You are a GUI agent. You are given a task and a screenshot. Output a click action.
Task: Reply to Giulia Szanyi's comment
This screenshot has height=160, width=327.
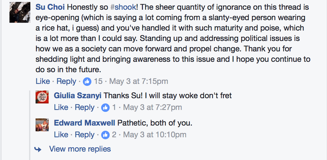click(x=84, y=107)
